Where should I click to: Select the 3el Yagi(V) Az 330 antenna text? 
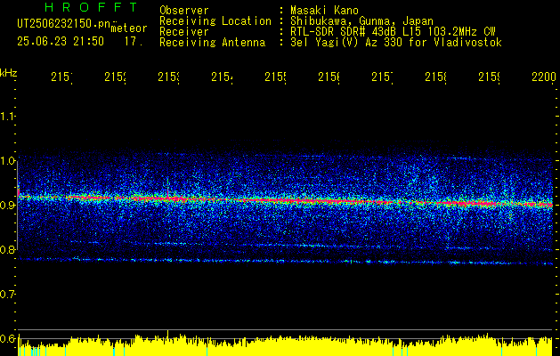396,43
